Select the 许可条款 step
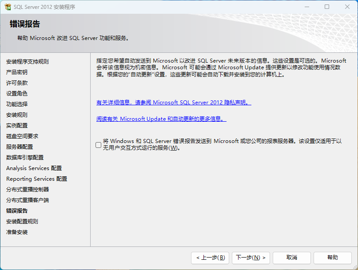This screenshot has width=358, height=270. [17, 83]
